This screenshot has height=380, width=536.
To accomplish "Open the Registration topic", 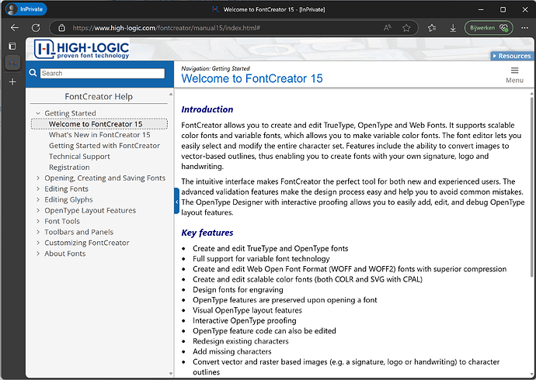I will tap(69, 168).
